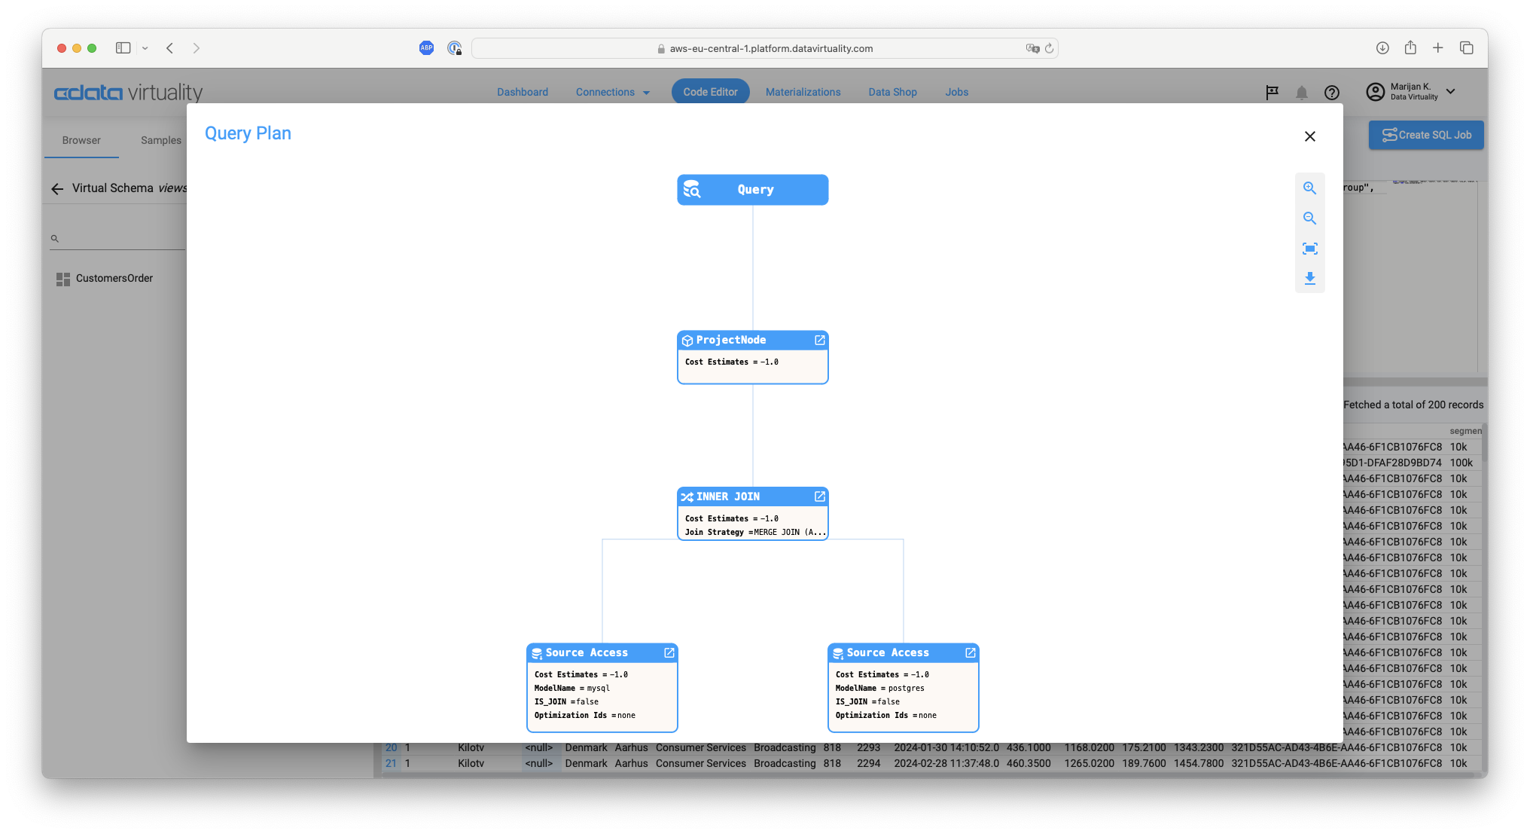Image resolution: width=1530 pixels, height=834 pixels.
Task: Expand the Connections dropdown
Action: tap(612, 91)
